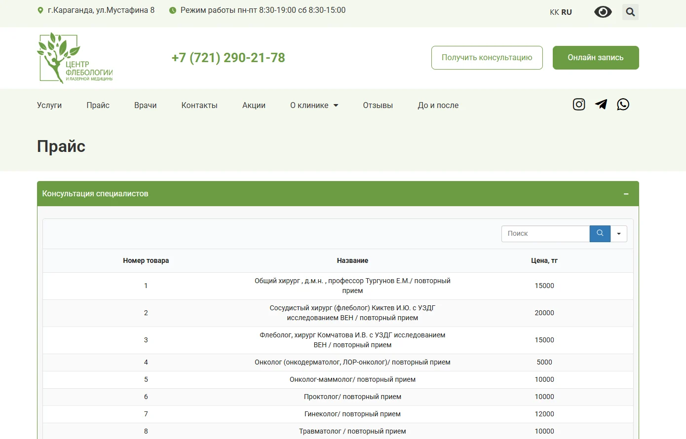Open the search options dropdown arrow
Image resolution: width=686 pixels, height=439 pixels.
click(x=619, y=234)
